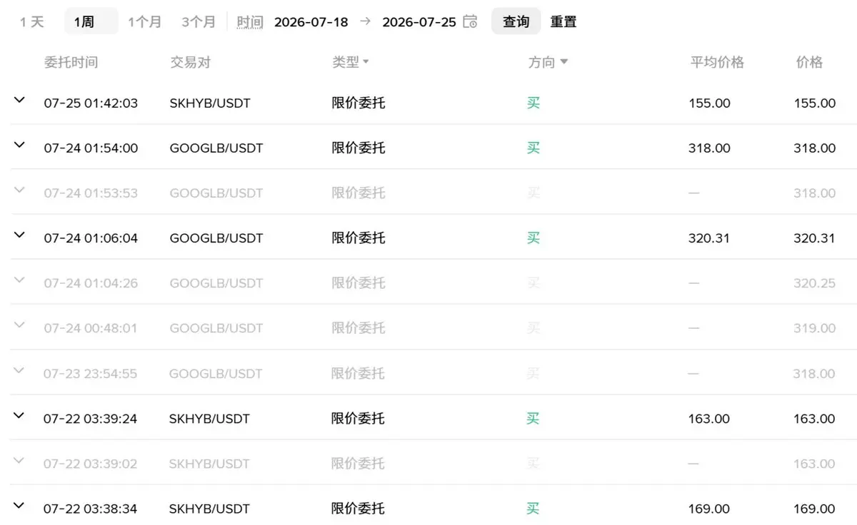Expand the 07-24 01:54:00 GOOGLB order row

(19, 146)
